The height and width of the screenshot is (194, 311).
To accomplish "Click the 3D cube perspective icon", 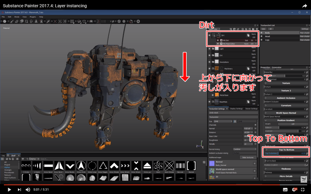I will [84, 21].
